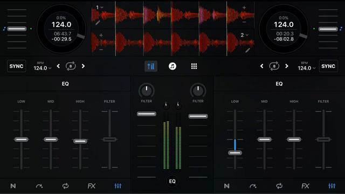
Task: Halve loop length on right deck
Action: [x=261, y=66]
